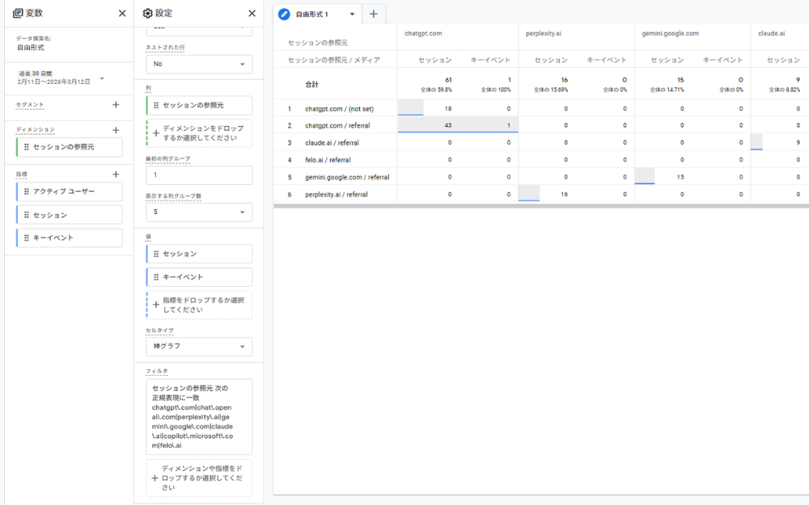This screenshot has width=809, height=505.
Task: Click ディメンションや指標をドロップするか選択ください in フィルタ
Action: (199, 478)
